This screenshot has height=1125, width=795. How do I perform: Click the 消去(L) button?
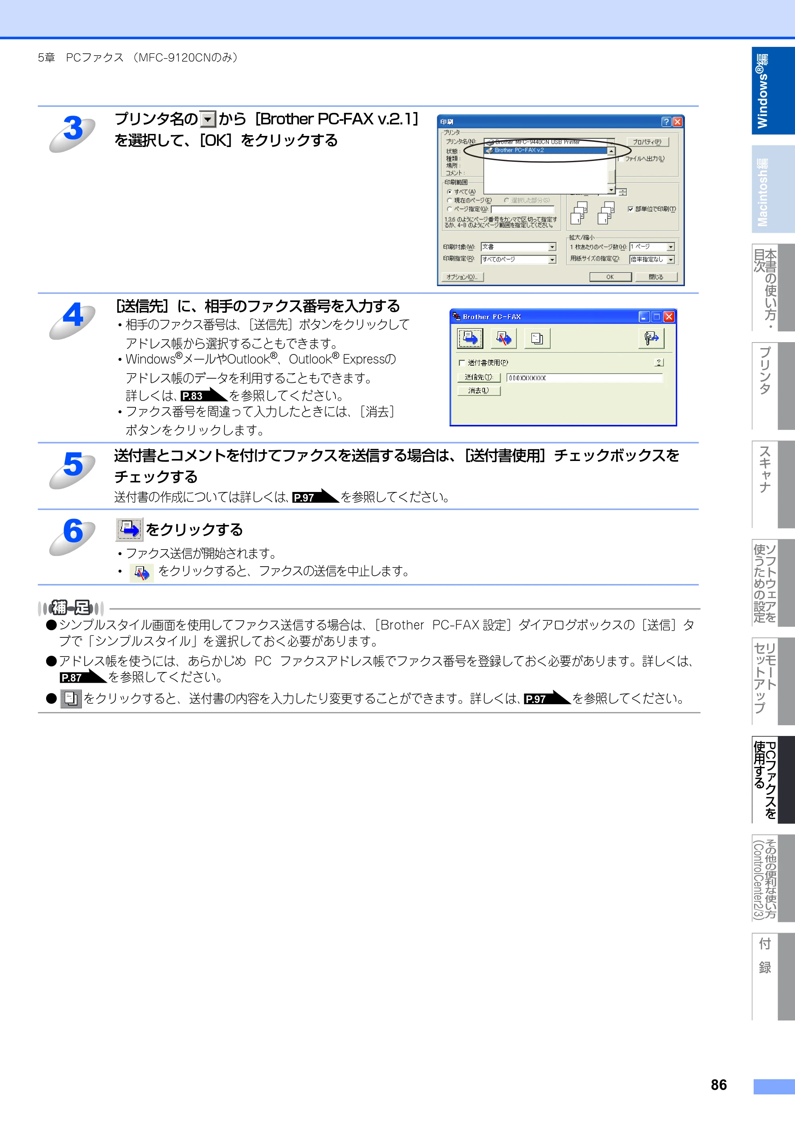click(x=479, y=391)
